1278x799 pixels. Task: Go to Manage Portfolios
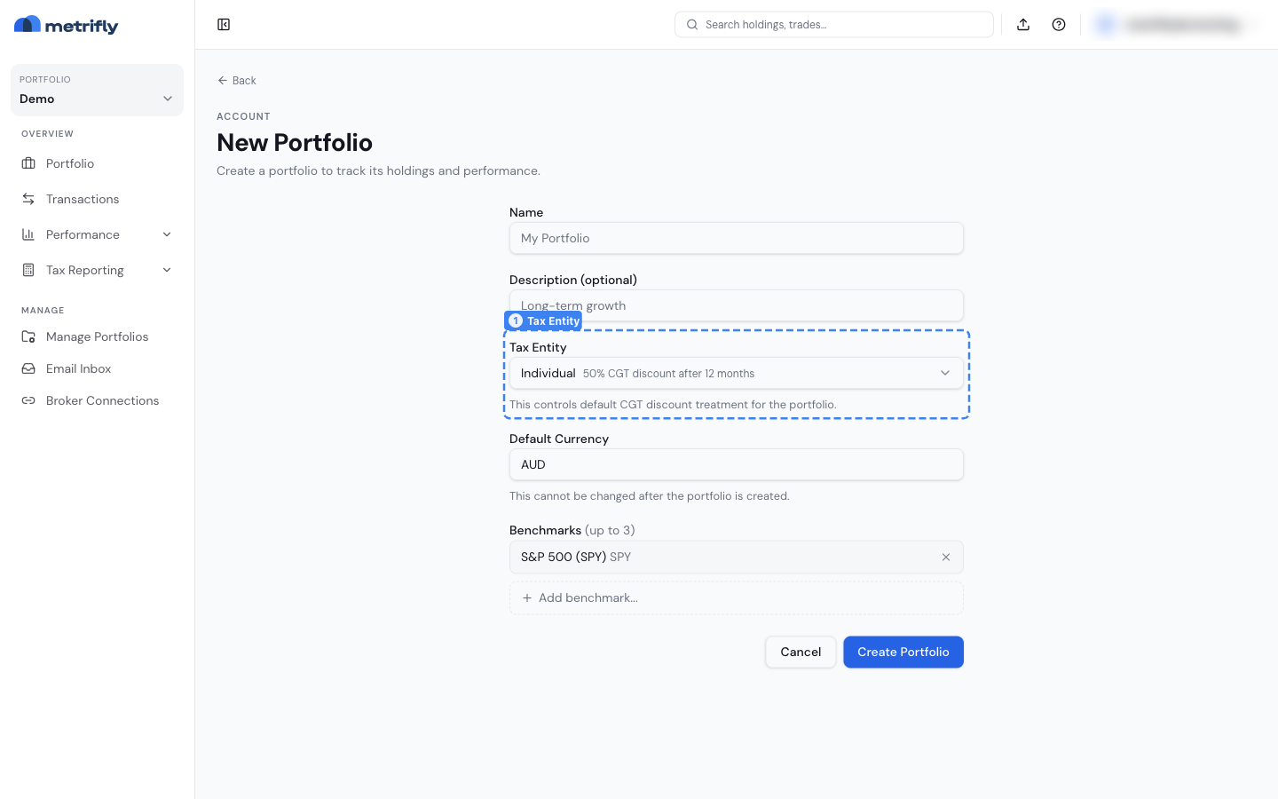pos(97,336)
